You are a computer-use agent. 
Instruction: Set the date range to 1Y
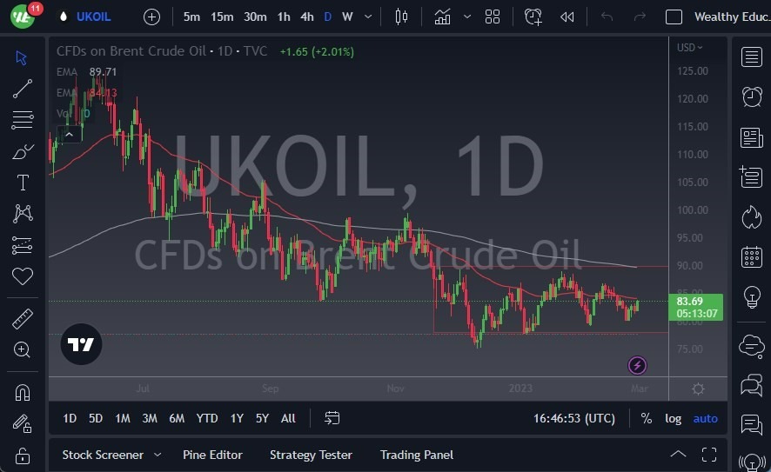tap(237, 418)
